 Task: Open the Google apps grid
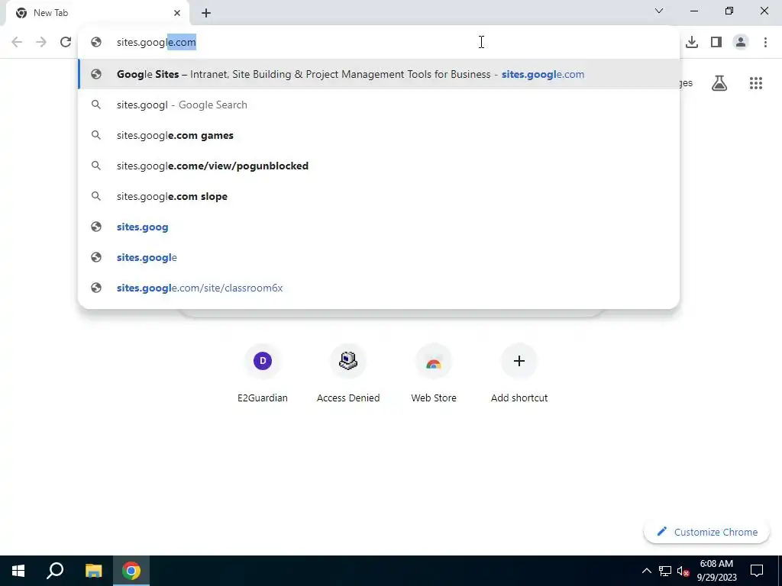[x=756, y=83]
